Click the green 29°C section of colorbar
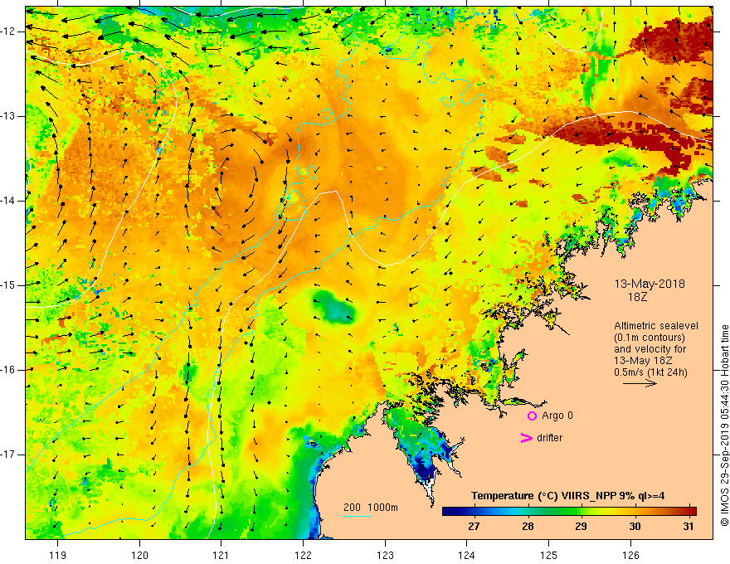Viewport: 730px width, 564px height. click(571, 512)
